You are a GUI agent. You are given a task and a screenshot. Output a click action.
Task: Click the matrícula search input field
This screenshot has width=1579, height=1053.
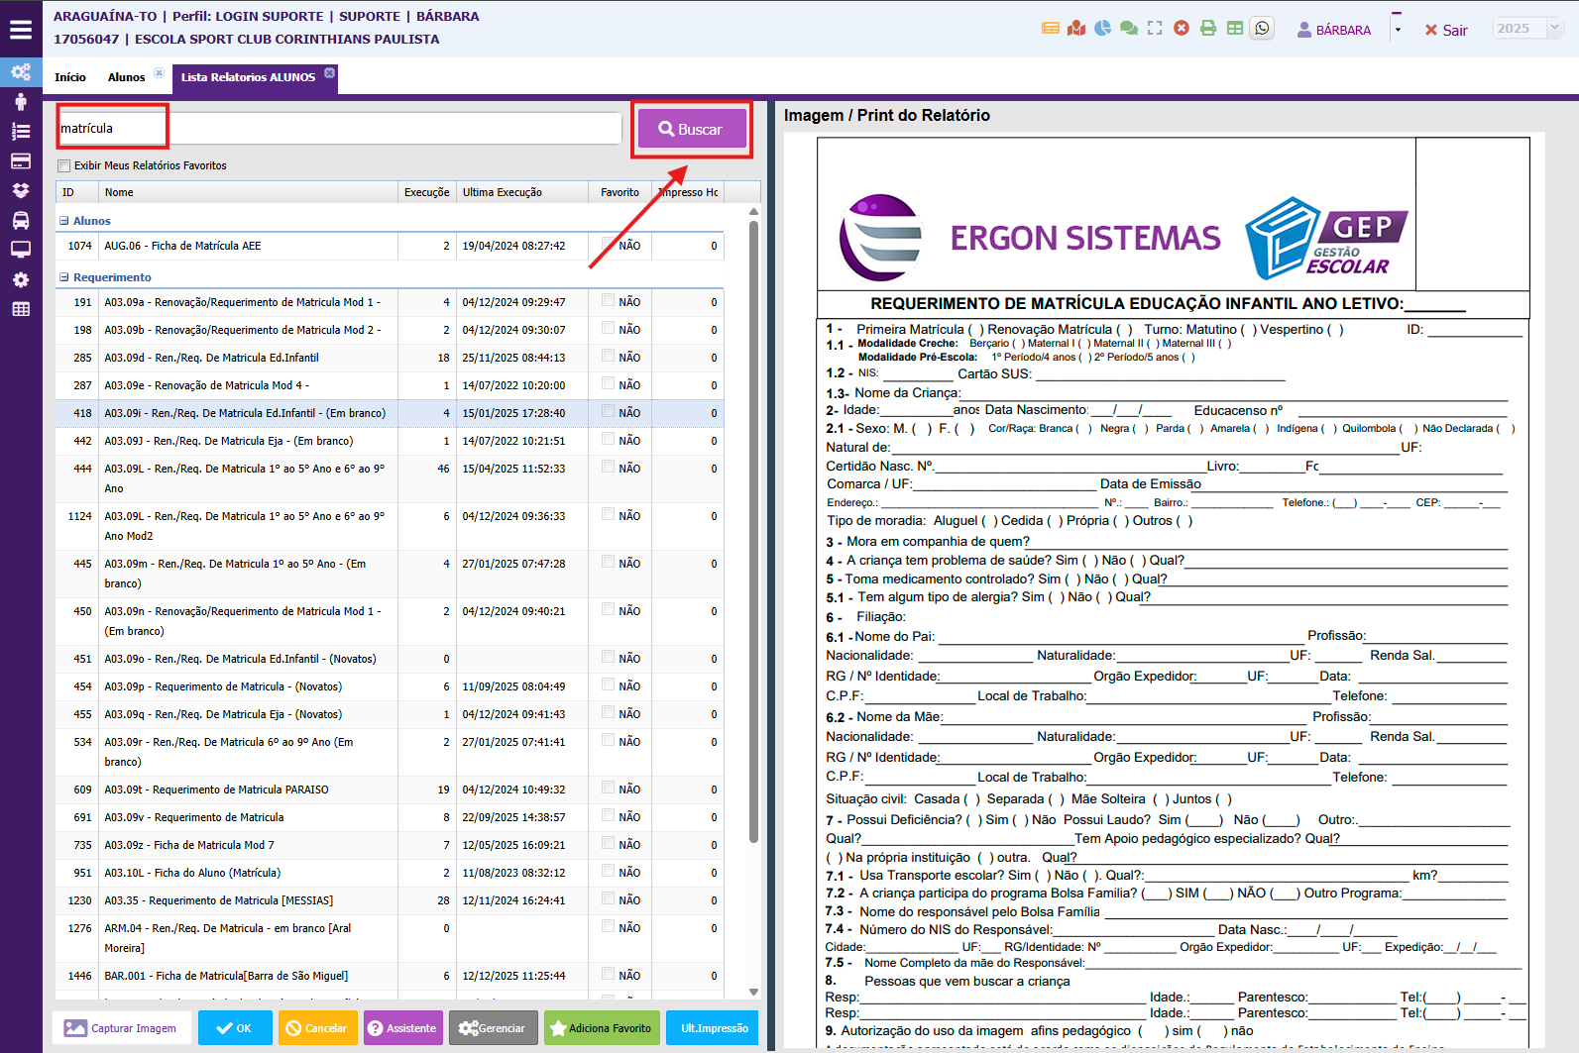point(337,129)
